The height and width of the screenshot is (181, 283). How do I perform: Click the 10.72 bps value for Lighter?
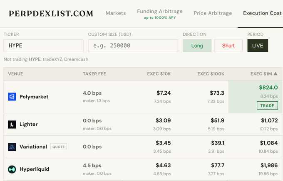pyautogui.click(x=268, y=129)
